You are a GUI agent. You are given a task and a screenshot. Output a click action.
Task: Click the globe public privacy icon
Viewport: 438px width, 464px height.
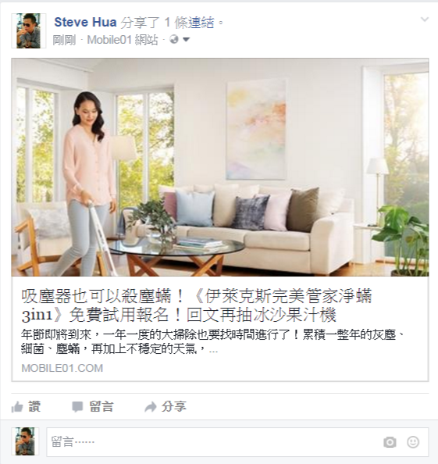pos(174,39)
